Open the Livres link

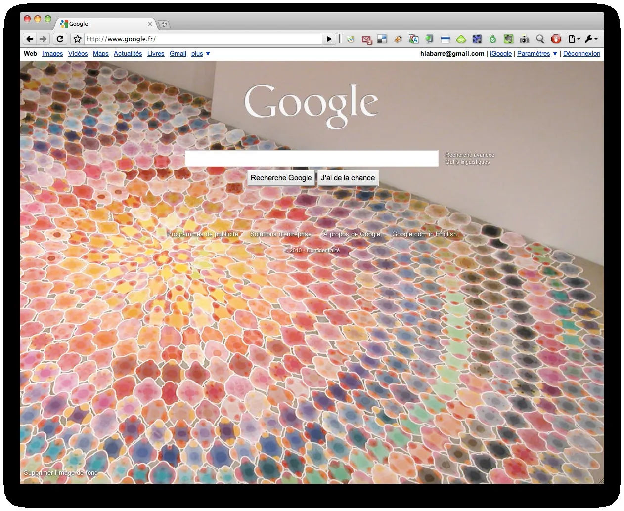pos(156,54)
